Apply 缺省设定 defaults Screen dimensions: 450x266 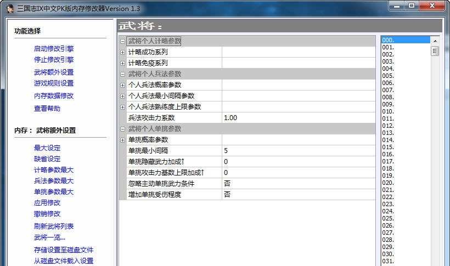click(x=47, y=159)
